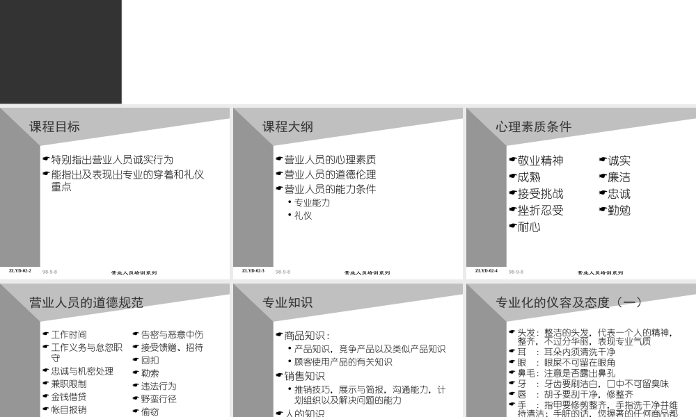Open the 心理素质条件 slide thumbnail
The image size is (696, 417).
pos(581,193)
